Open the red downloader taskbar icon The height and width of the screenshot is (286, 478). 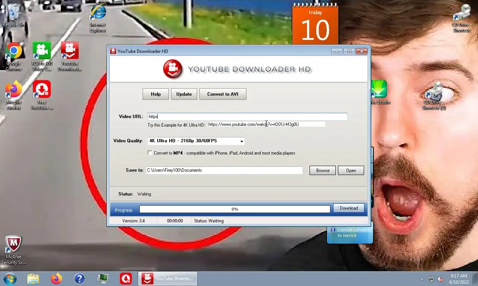[x=126, y=279]
